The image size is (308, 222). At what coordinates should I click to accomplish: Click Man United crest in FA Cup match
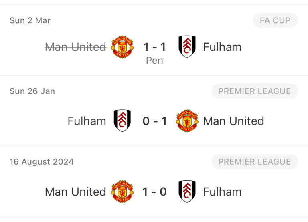click(123, 47)
